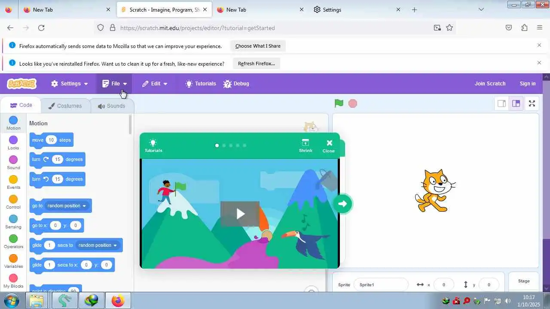Open Windows Start menu
This screenshot has height=309, width=550.
point(10,300)
